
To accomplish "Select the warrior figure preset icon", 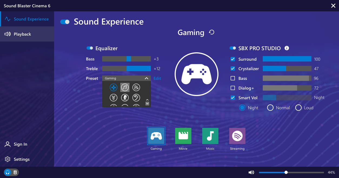I will [125, 97].
